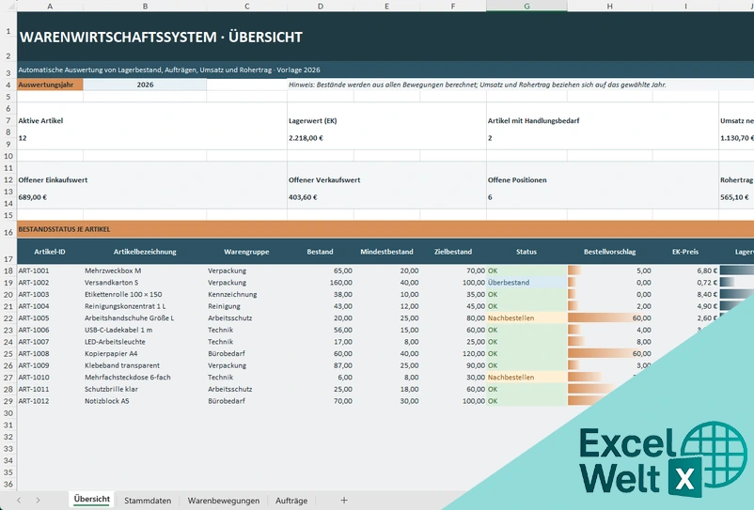Click the Bestellvorschlag column heading

610,252
